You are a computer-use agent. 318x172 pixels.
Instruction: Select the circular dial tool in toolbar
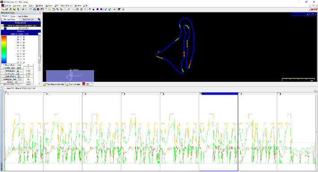pyautogui.click(x=54, y=9)
